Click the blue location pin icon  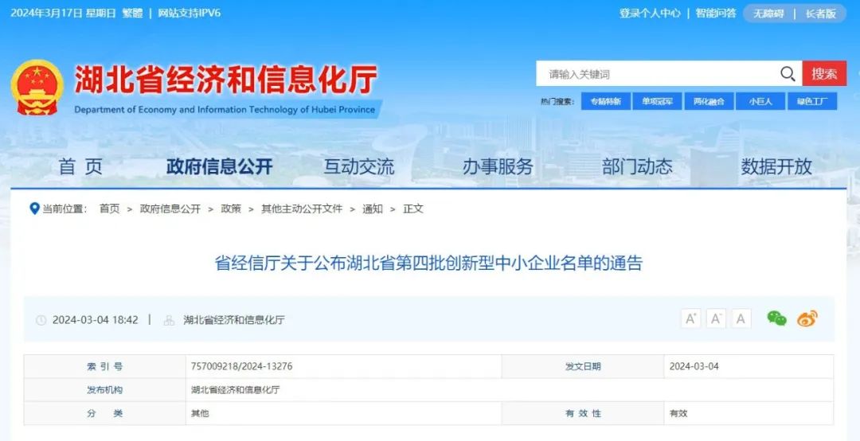pos(34,209)
